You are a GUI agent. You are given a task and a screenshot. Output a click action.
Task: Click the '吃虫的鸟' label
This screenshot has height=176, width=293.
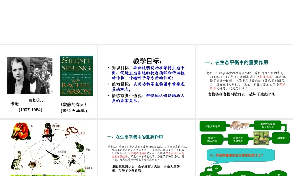point(62,152)
